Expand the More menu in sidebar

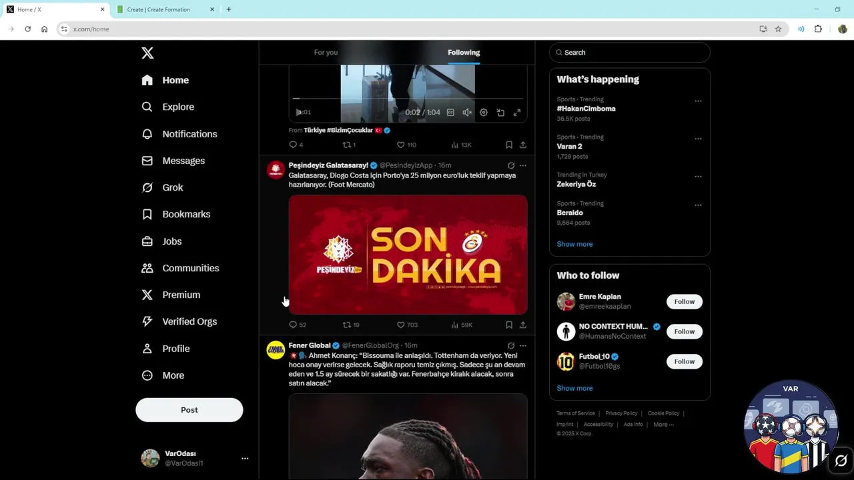163,375
